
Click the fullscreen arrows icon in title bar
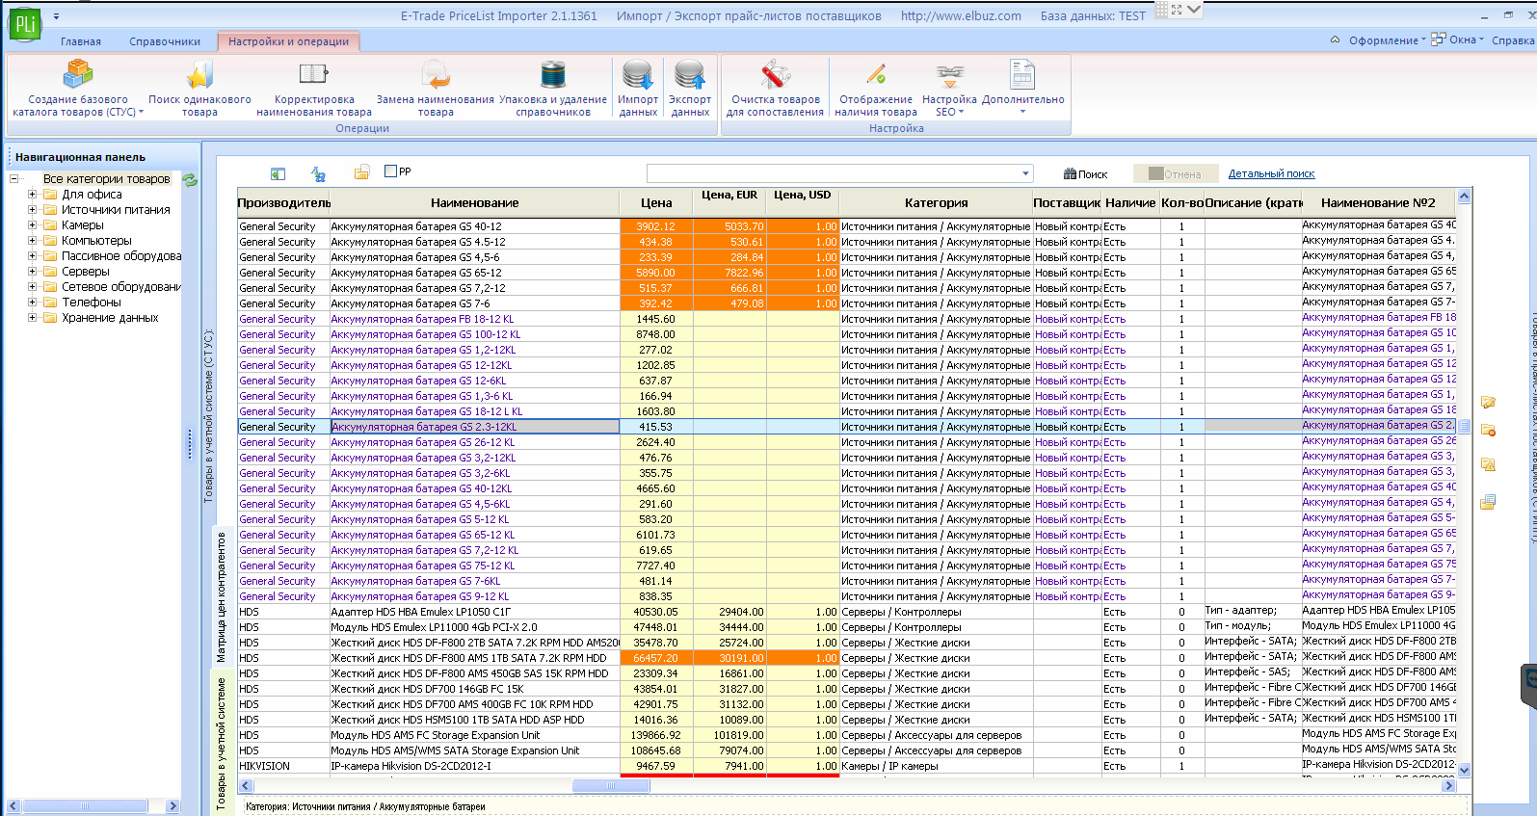point(1177,10)
